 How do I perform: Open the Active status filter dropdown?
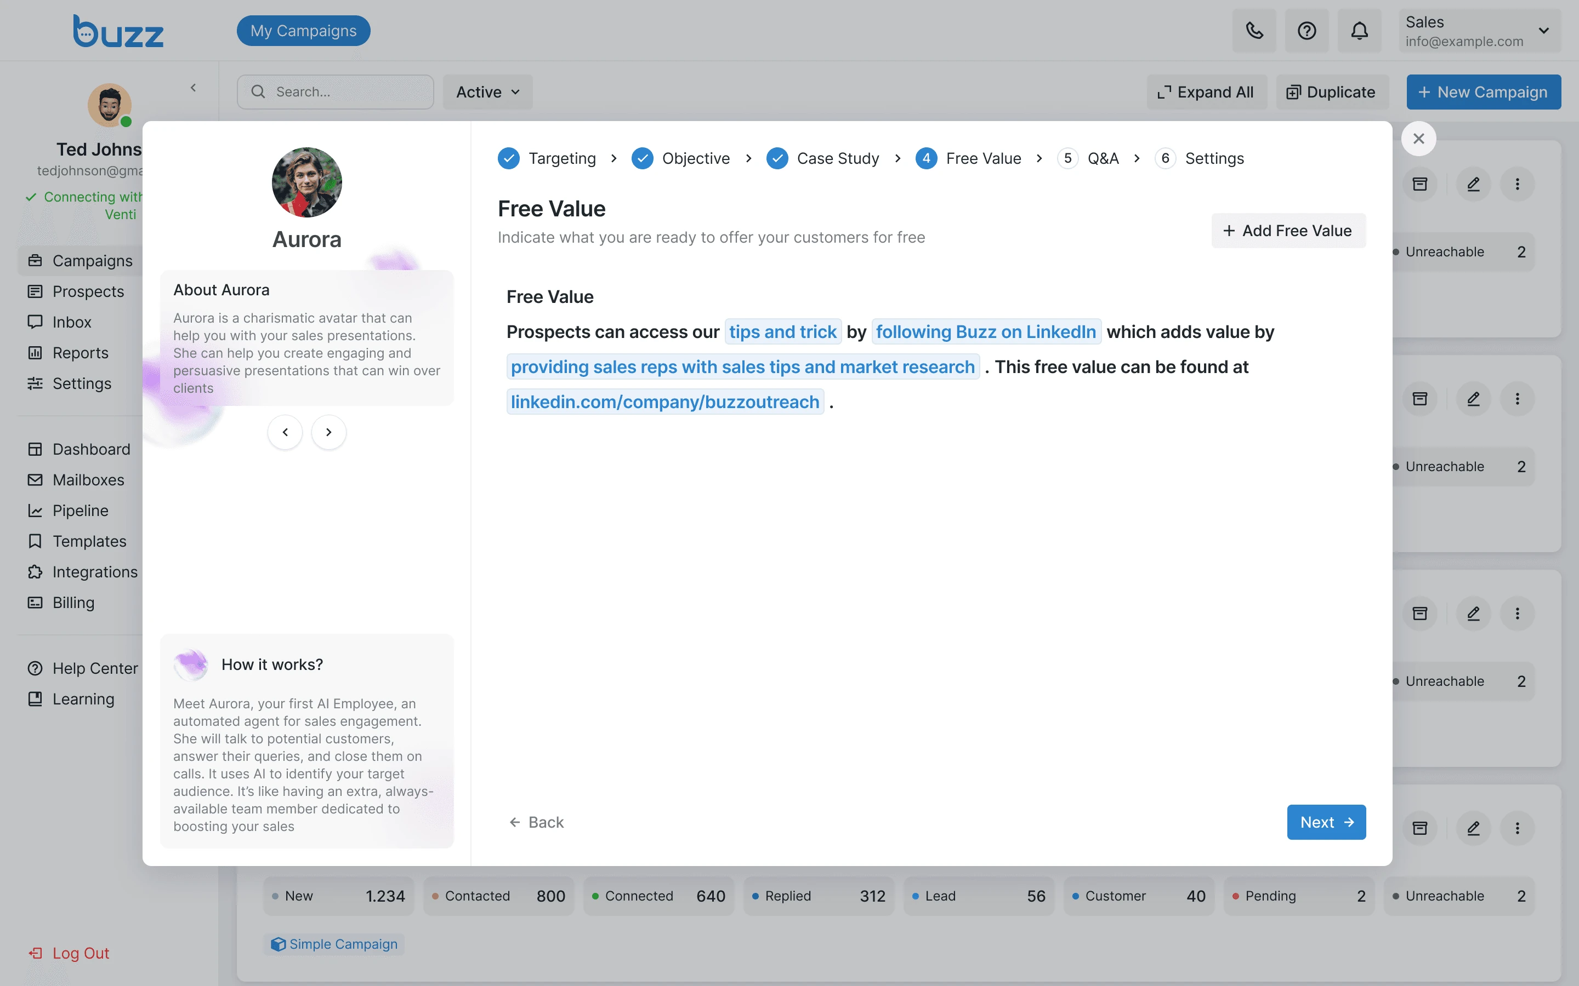[x=488, y=92]
